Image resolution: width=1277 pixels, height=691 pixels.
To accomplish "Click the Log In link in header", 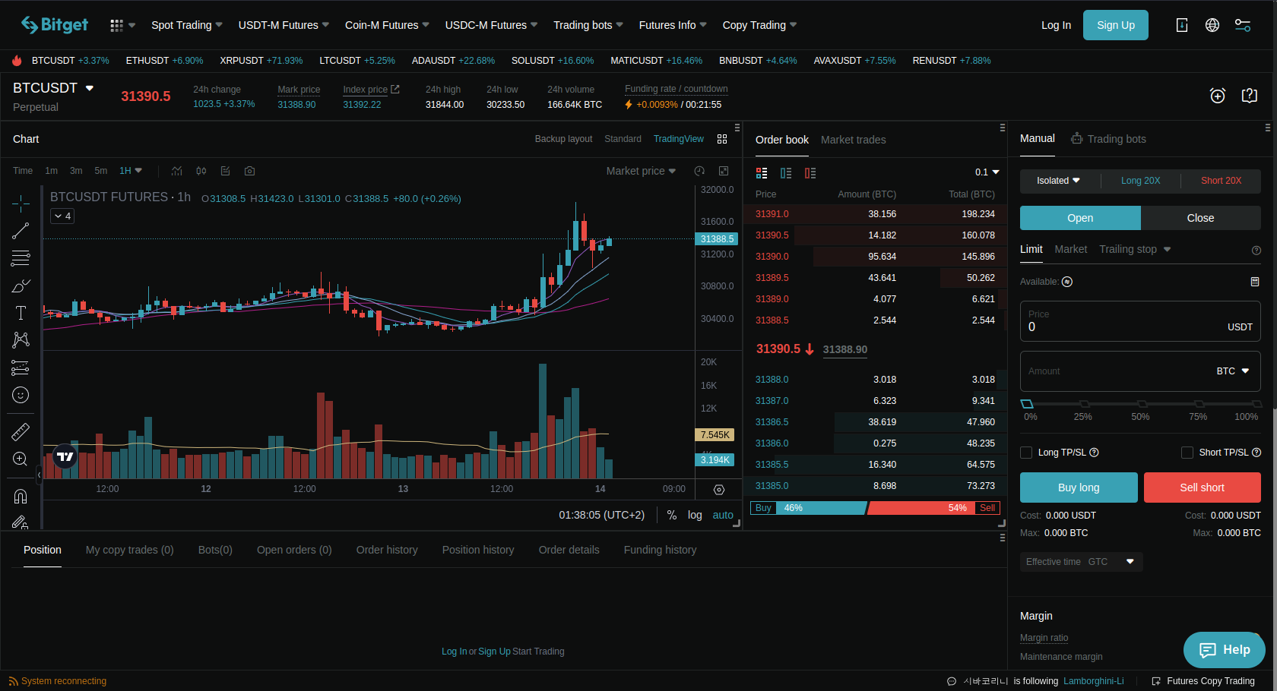I will 1056,25.
